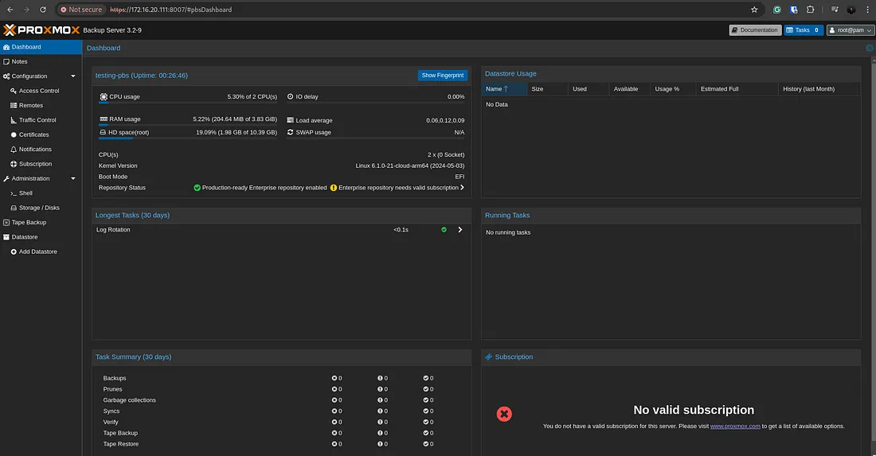Click the Estimated Full column header

click(737, 89)
